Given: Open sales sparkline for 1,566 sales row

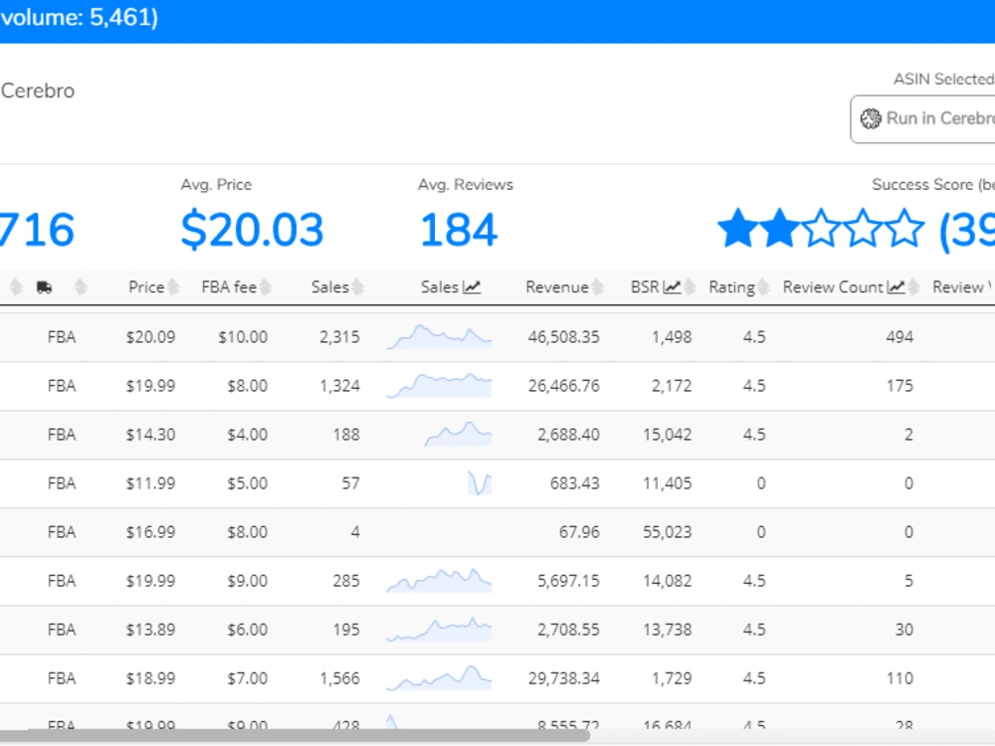Looking at the screenshot, I should pyautogui.click(x=439, y=678).
